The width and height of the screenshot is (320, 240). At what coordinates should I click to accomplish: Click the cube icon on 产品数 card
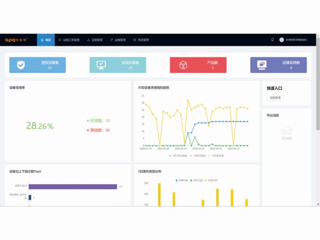tap(183, 65)
